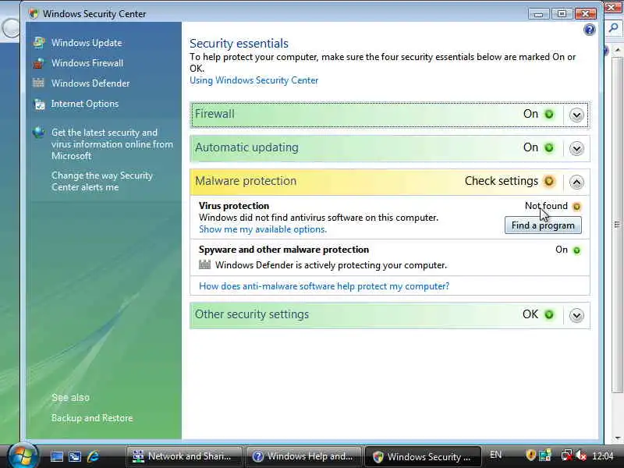
Task: Click the yellow Check settings status light
Action: 549,181
